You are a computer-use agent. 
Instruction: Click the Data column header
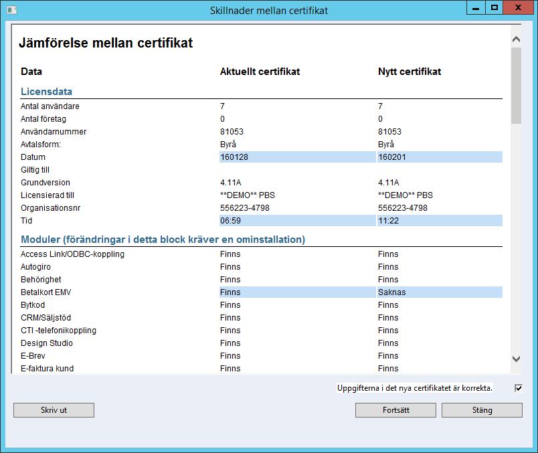31,72
